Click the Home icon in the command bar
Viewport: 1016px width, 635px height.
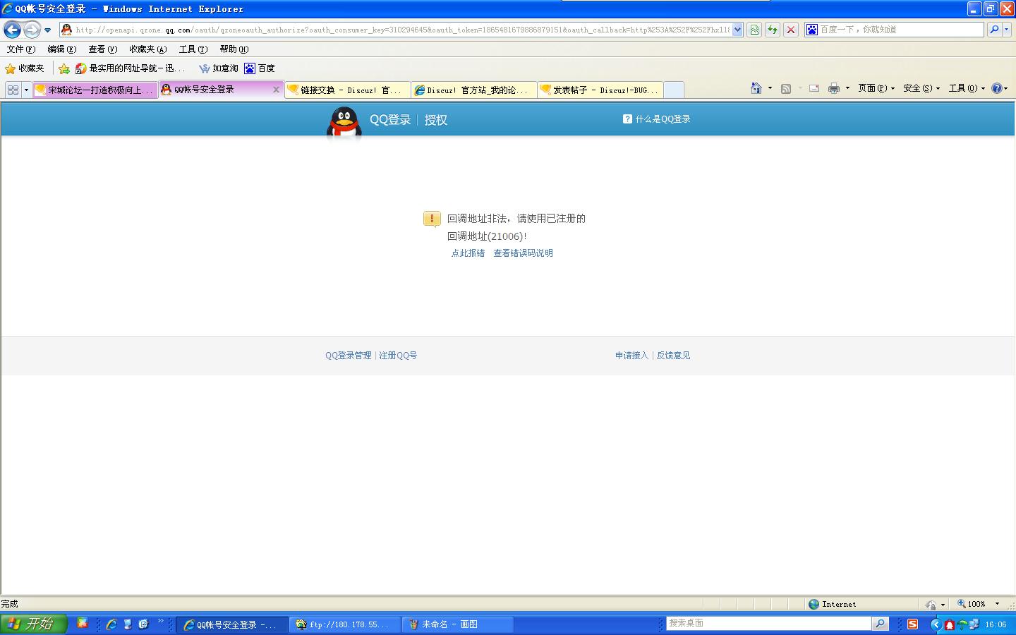point(756,88)
